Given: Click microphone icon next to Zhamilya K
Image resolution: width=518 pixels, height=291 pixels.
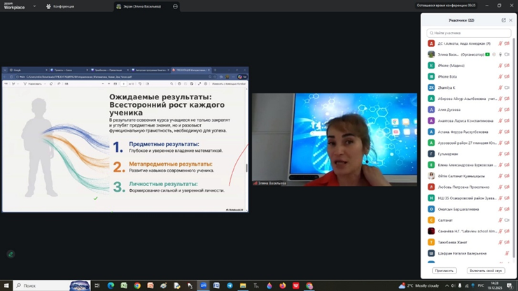Looking at the screenshot, I should click(x=500, y=87).
